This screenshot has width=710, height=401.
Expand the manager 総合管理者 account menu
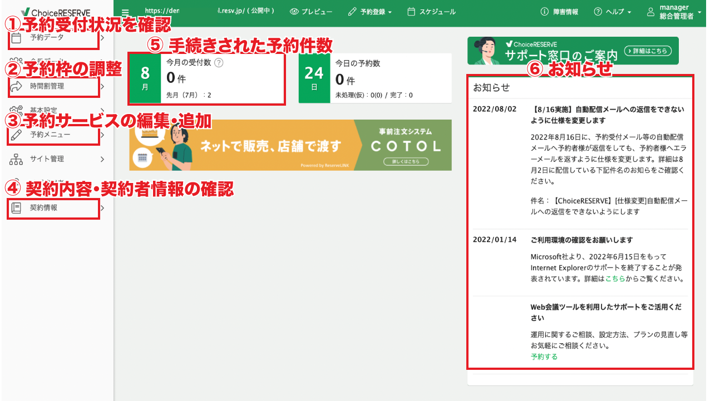[699, 12]
